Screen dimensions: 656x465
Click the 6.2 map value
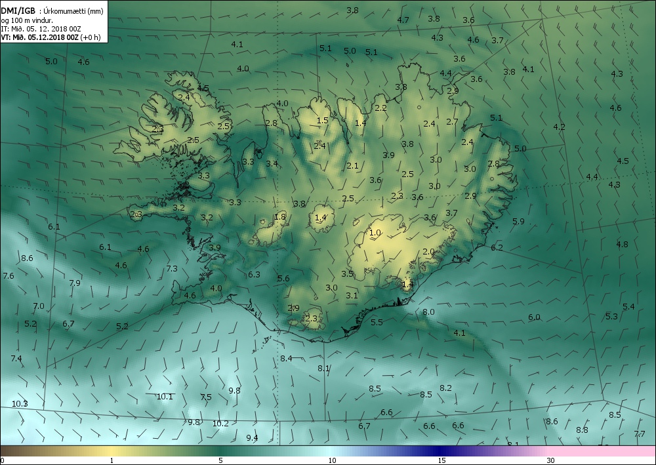[497, 247]
